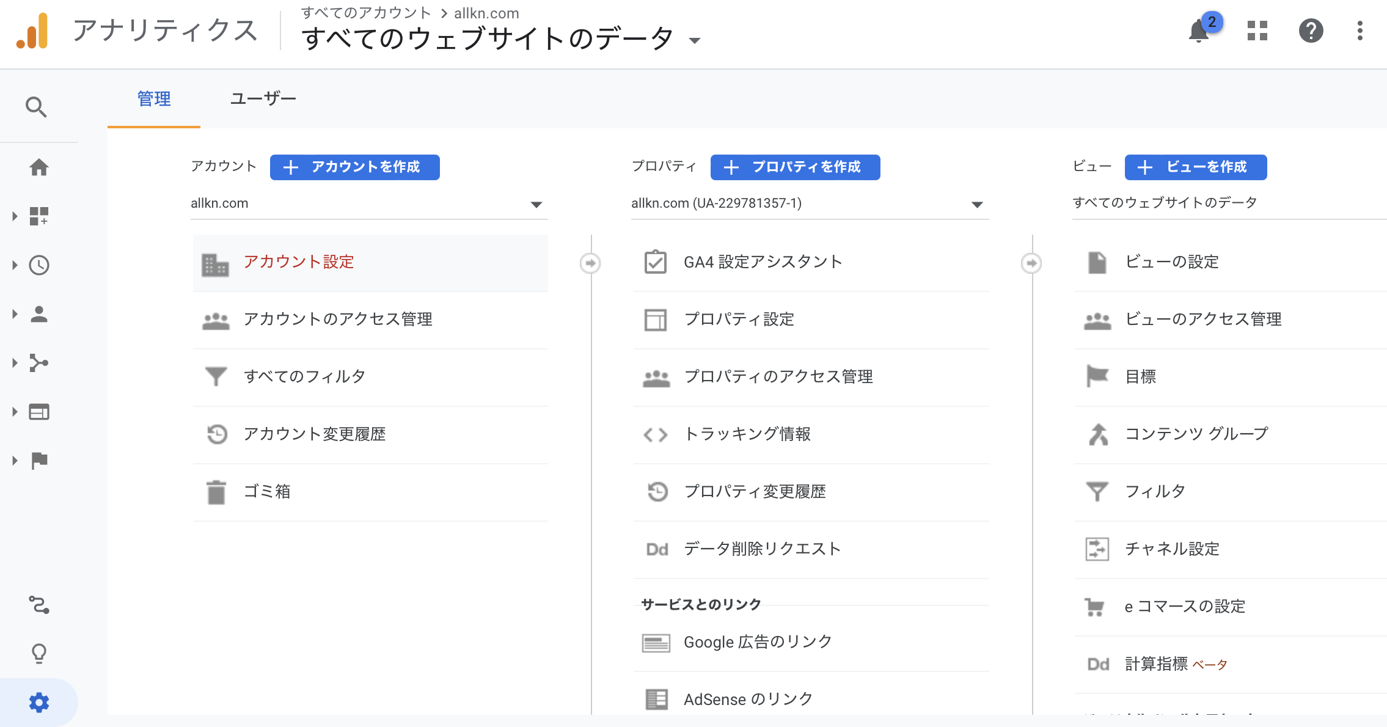
Task: Open Google 広告のリンク
Action: 811,642
